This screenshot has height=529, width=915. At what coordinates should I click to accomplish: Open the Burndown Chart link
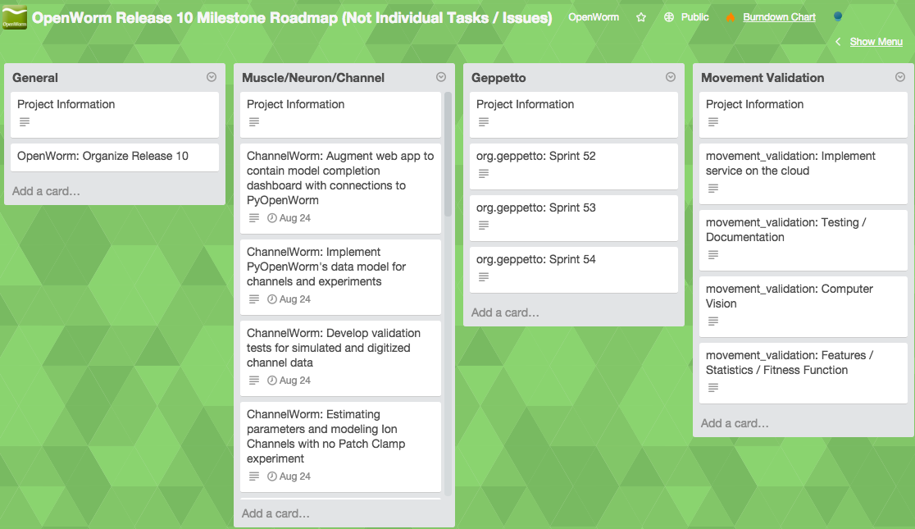coord(779,17)
